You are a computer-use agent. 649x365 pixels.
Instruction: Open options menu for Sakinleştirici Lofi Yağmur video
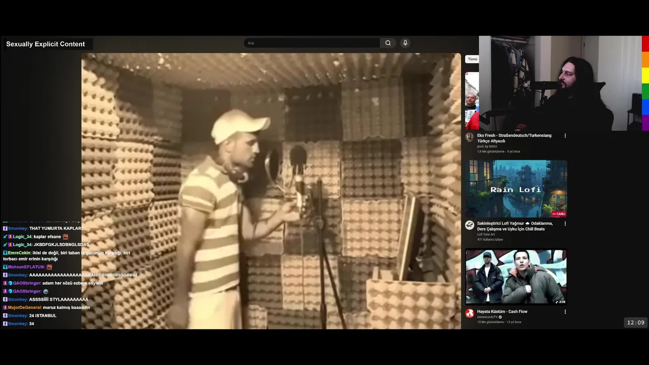565,224
